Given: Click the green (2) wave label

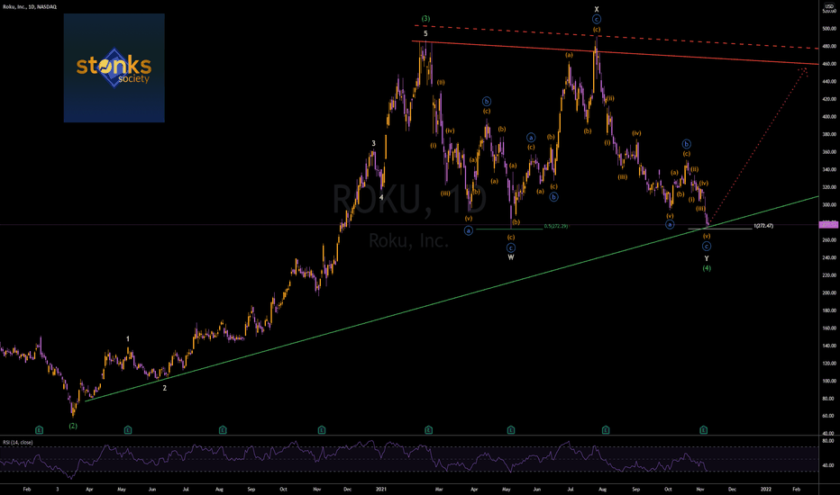Looking at the screenshot, I should pyautogui.click(x=73, y=426).
